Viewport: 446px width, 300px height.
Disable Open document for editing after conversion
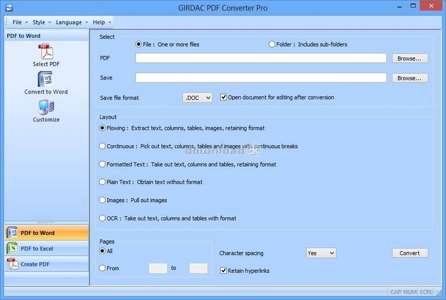pyautogui.click(x=224, y=97)
